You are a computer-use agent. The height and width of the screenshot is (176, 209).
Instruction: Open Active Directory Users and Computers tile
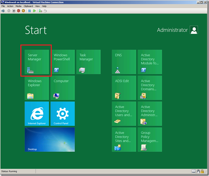coord(124,114)
